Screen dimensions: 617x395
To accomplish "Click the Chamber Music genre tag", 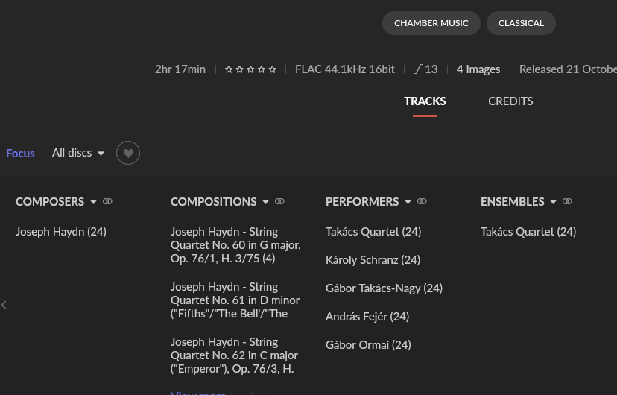I will click(x=431, y=23).
